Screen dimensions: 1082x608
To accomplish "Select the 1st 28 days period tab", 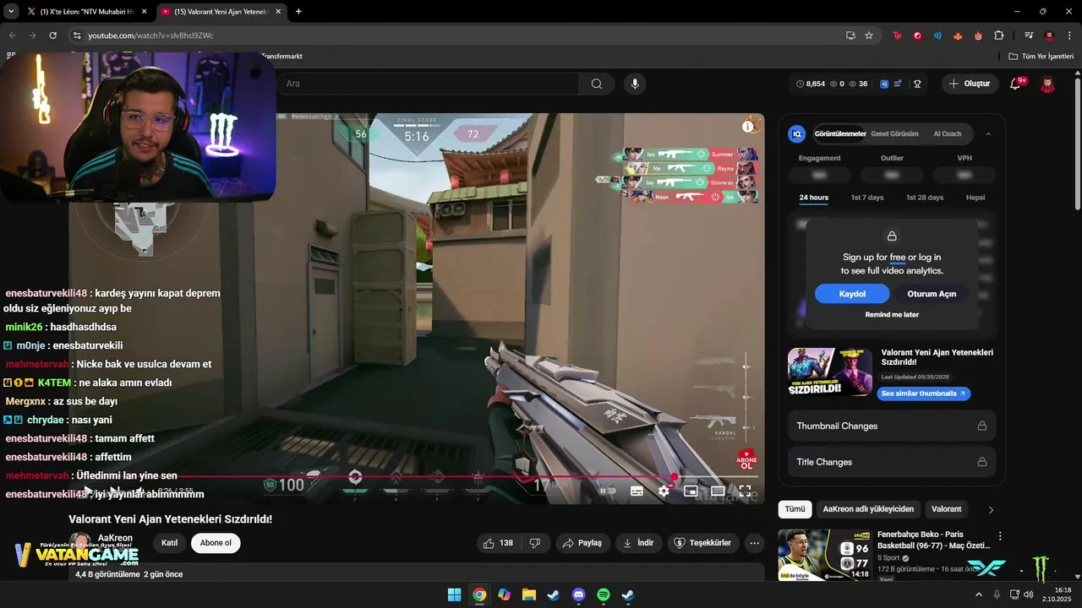I will [x=924, y=198].
